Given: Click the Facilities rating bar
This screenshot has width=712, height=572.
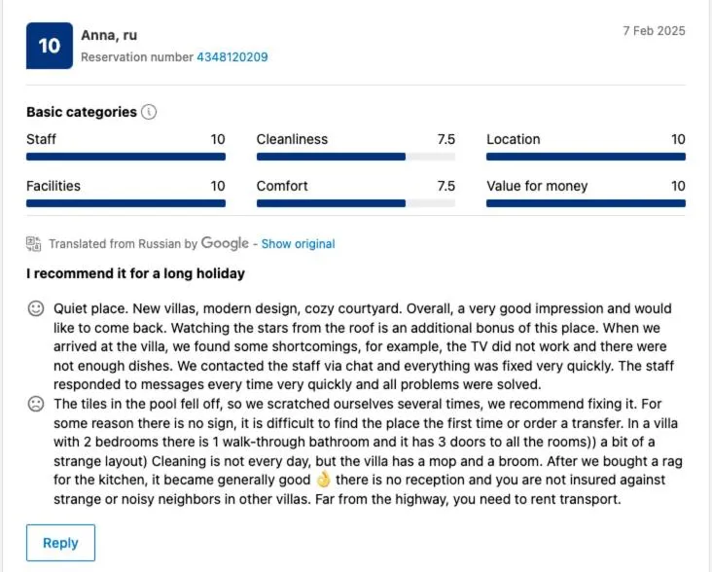Looking at the screenshot, I should coord(125,203).
